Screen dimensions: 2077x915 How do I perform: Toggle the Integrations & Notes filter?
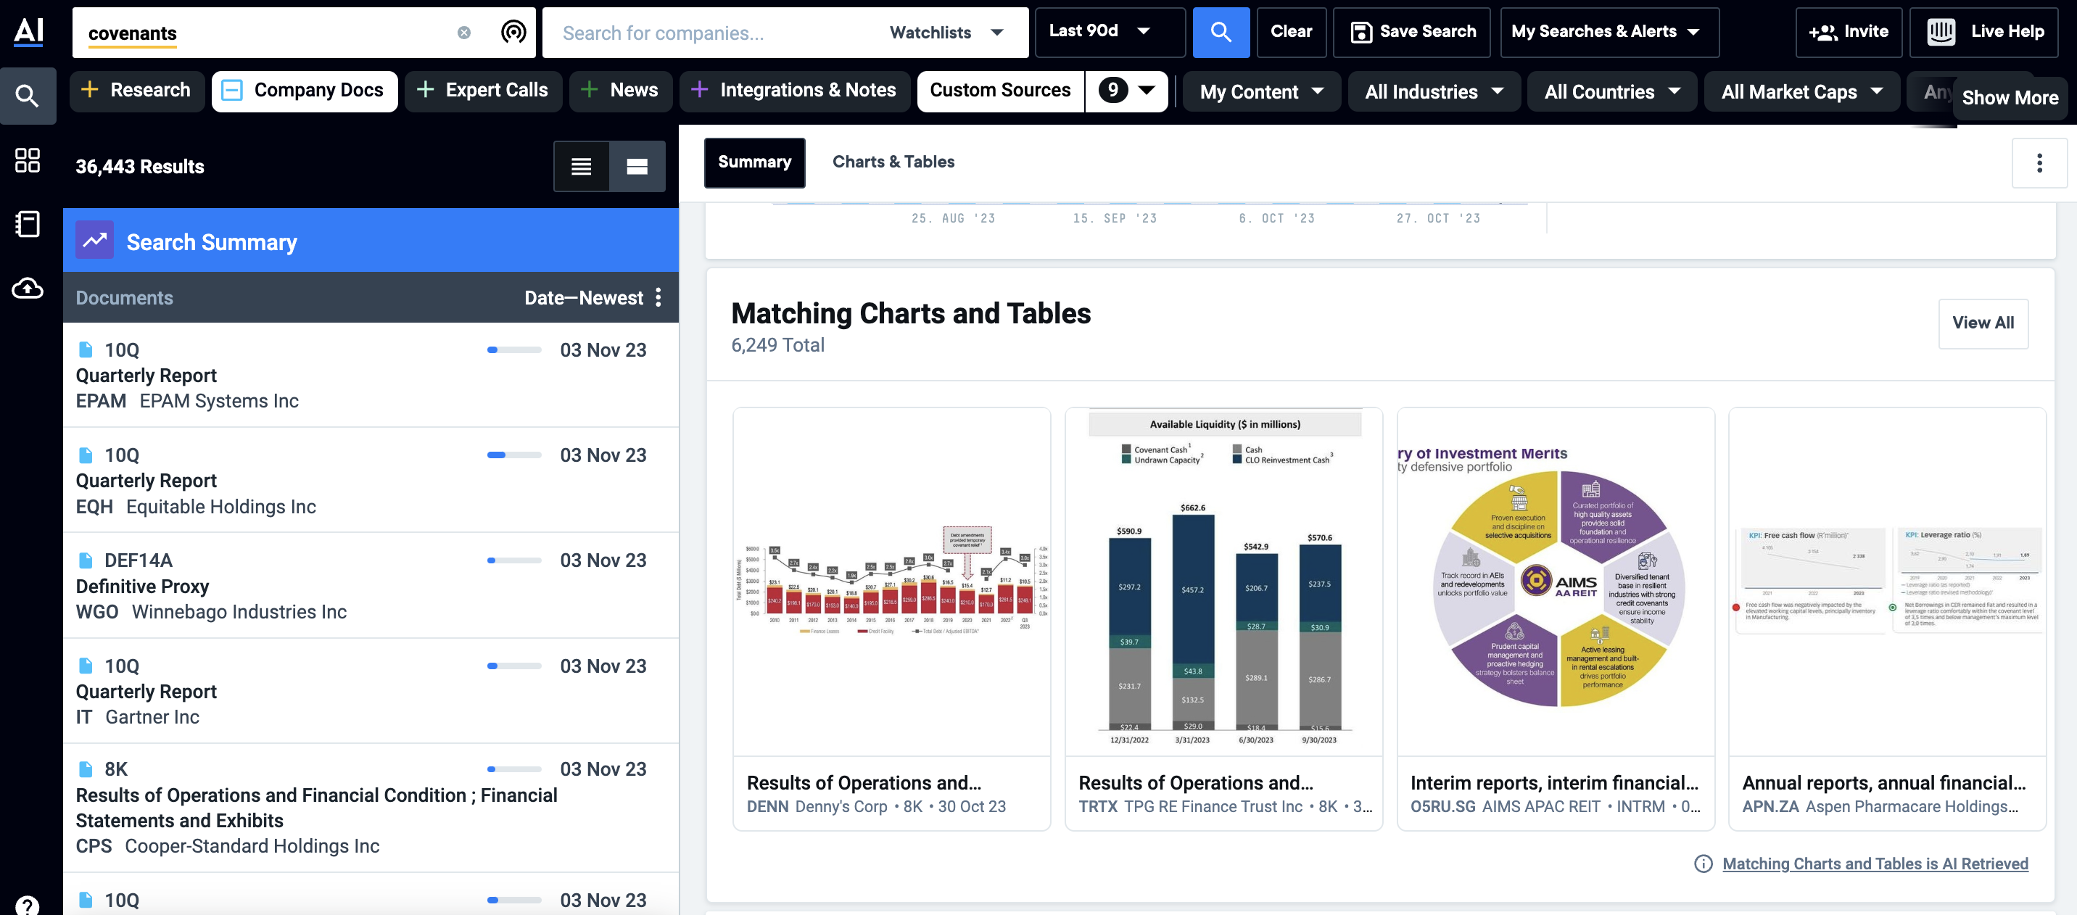794,91
